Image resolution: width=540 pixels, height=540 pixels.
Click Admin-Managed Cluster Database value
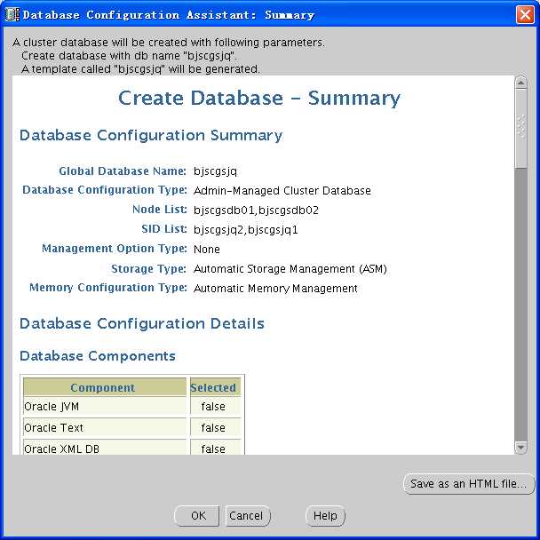(282, 191)
